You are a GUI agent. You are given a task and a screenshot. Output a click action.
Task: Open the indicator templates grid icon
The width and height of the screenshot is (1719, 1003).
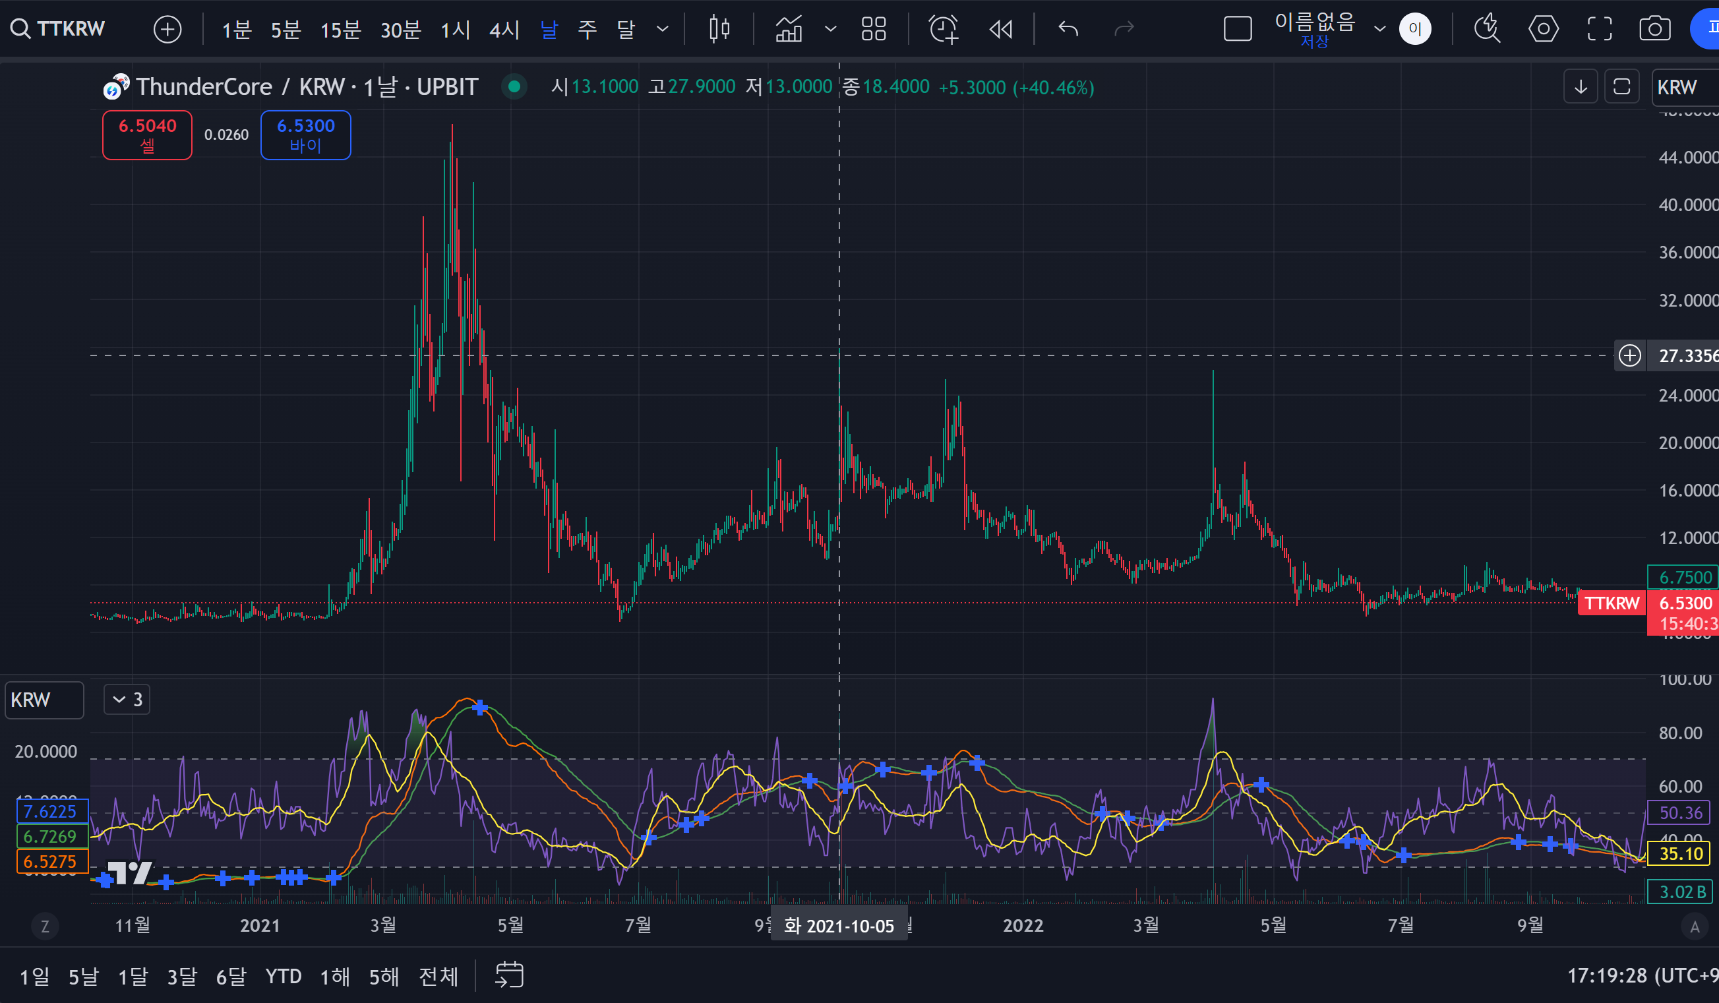pos(873,29)
